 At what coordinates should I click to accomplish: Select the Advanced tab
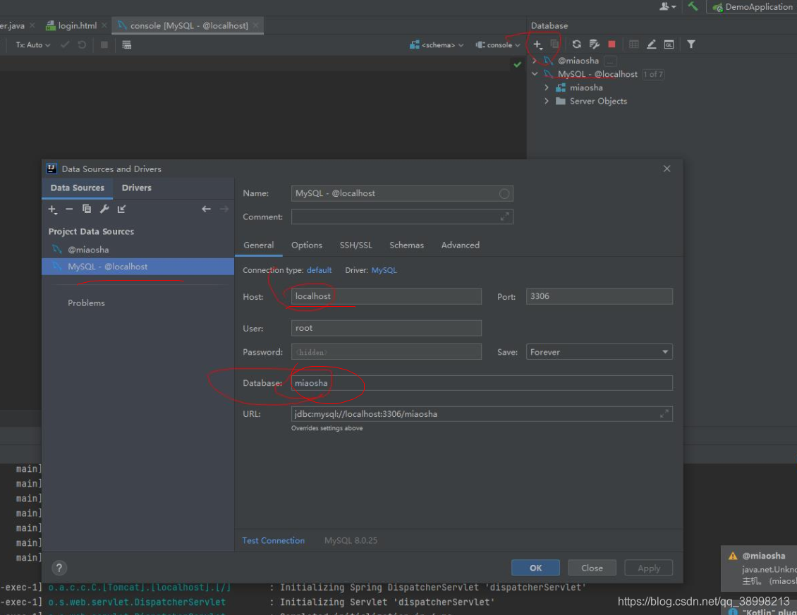[461, 245]
